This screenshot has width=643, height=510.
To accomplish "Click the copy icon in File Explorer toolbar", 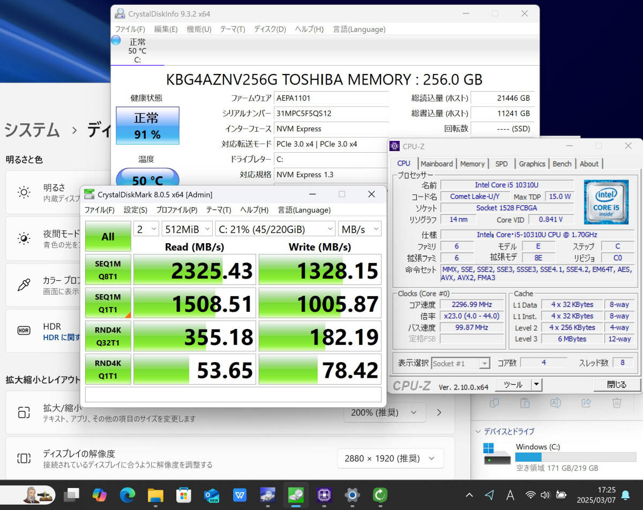I will (x=495, y=402).
